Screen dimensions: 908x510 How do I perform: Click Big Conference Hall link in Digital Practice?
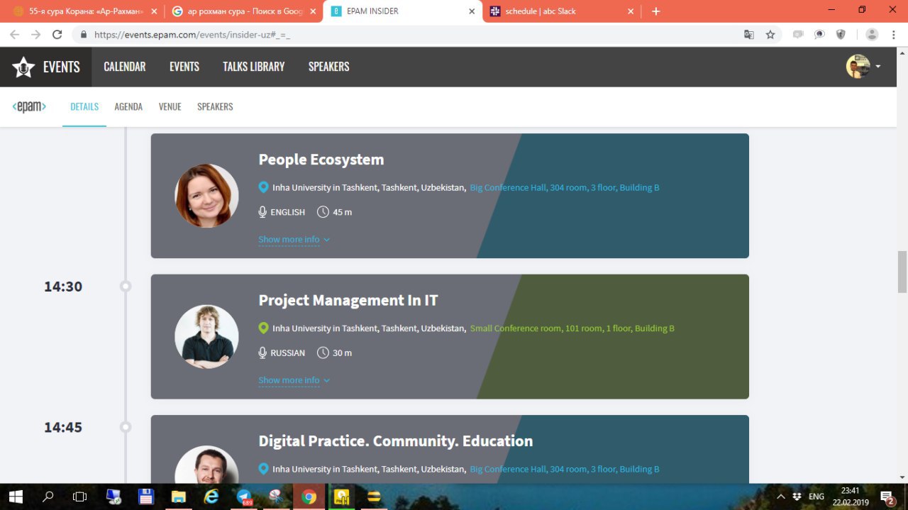point(565,469)
